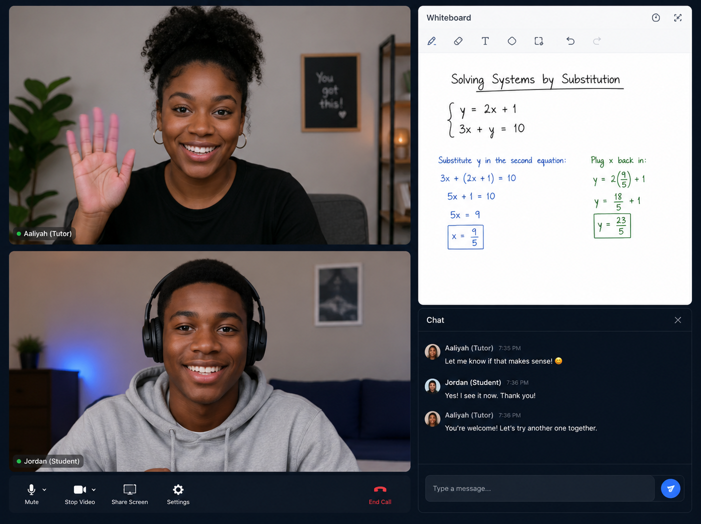The image size is (701, 524).
Task: Click the "Jordan (Student)" name in chat
Action: 473,382
